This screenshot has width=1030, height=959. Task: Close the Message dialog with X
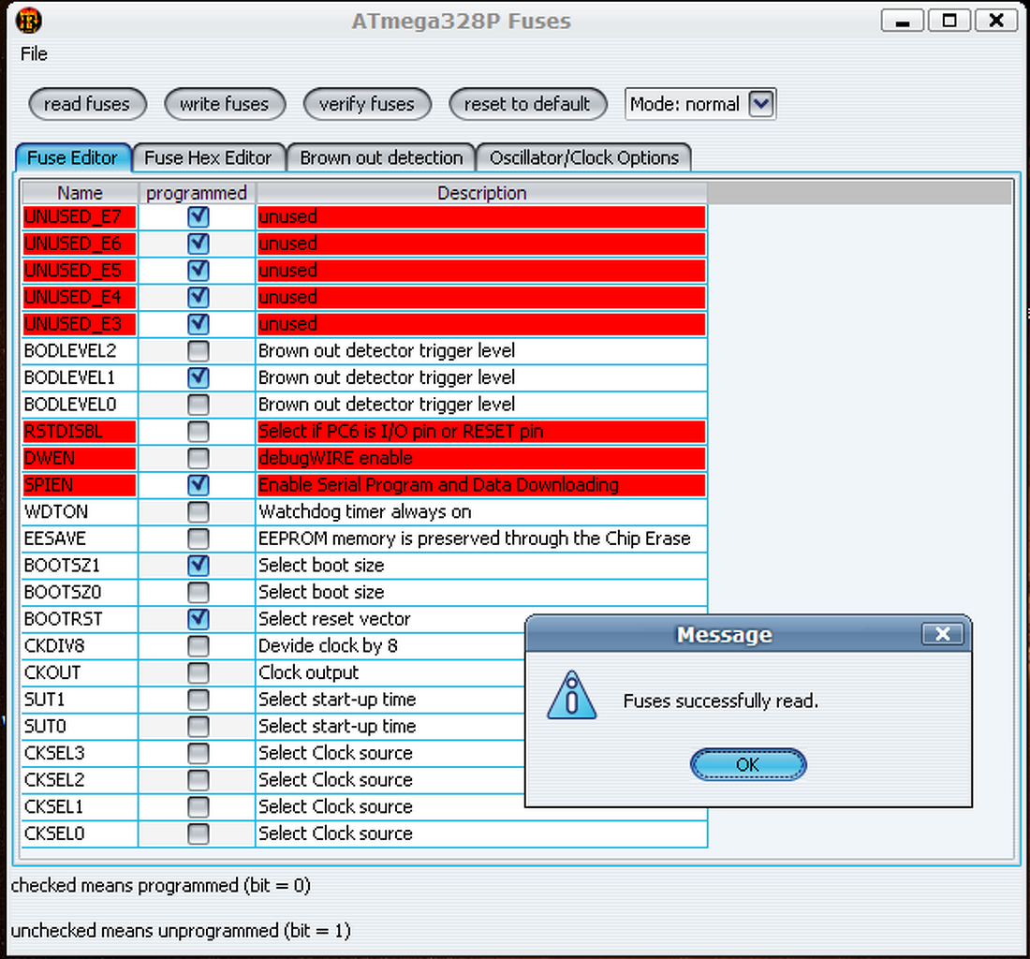click(x=943, y=634)
